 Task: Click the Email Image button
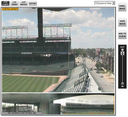(x=122, y=7)
